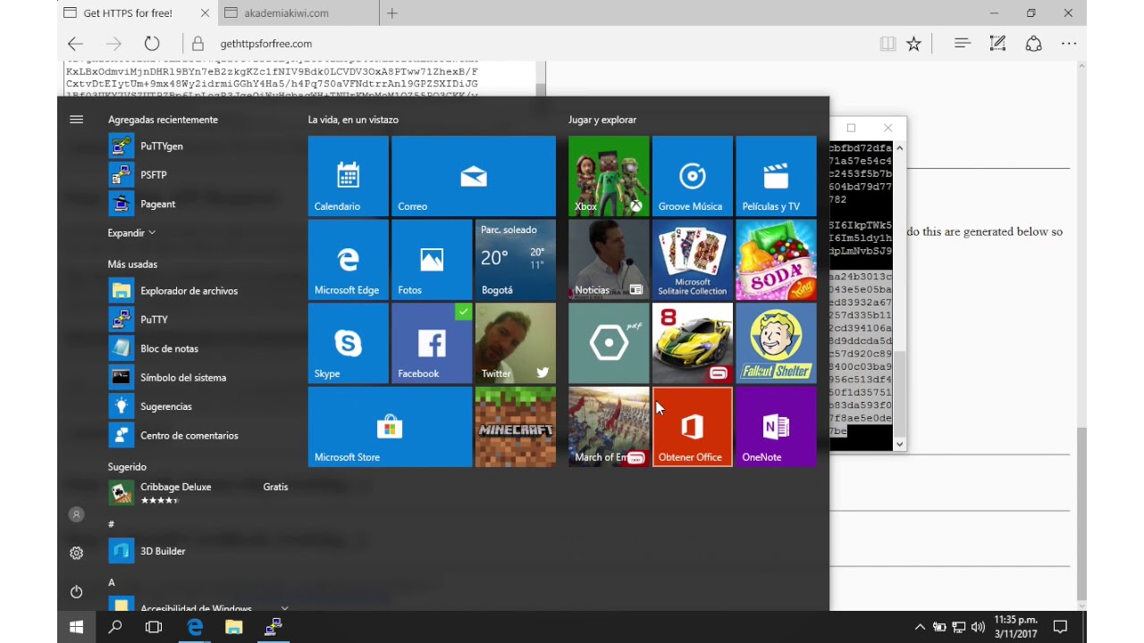Launch Microsoft Solitaire Collection tile
The image size is (1144, 643).
692,260
